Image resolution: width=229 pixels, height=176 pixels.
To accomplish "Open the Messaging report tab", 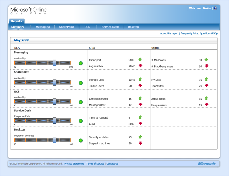I will click(x=43, y=27).
